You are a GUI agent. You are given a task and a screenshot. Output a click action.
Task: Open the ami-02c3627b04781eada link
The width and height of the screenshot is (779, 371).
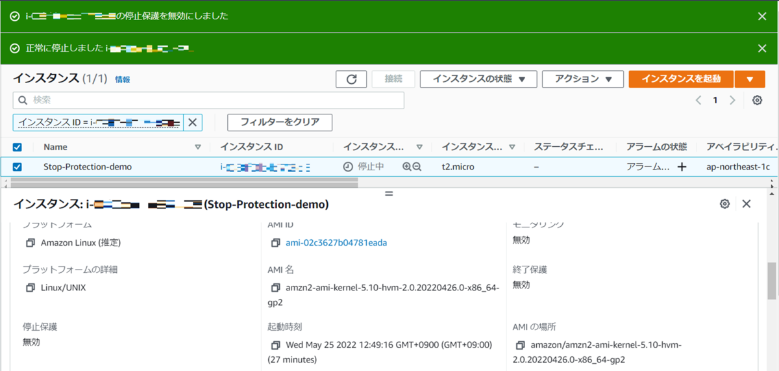point(336,243)
